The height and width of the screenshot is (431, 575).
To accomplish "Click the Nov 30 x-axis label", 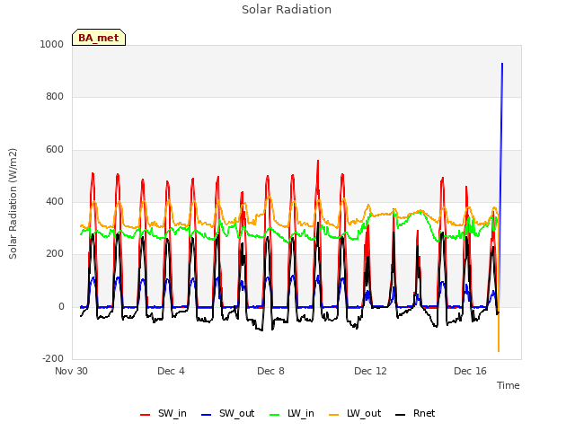I will coord(71,371).
